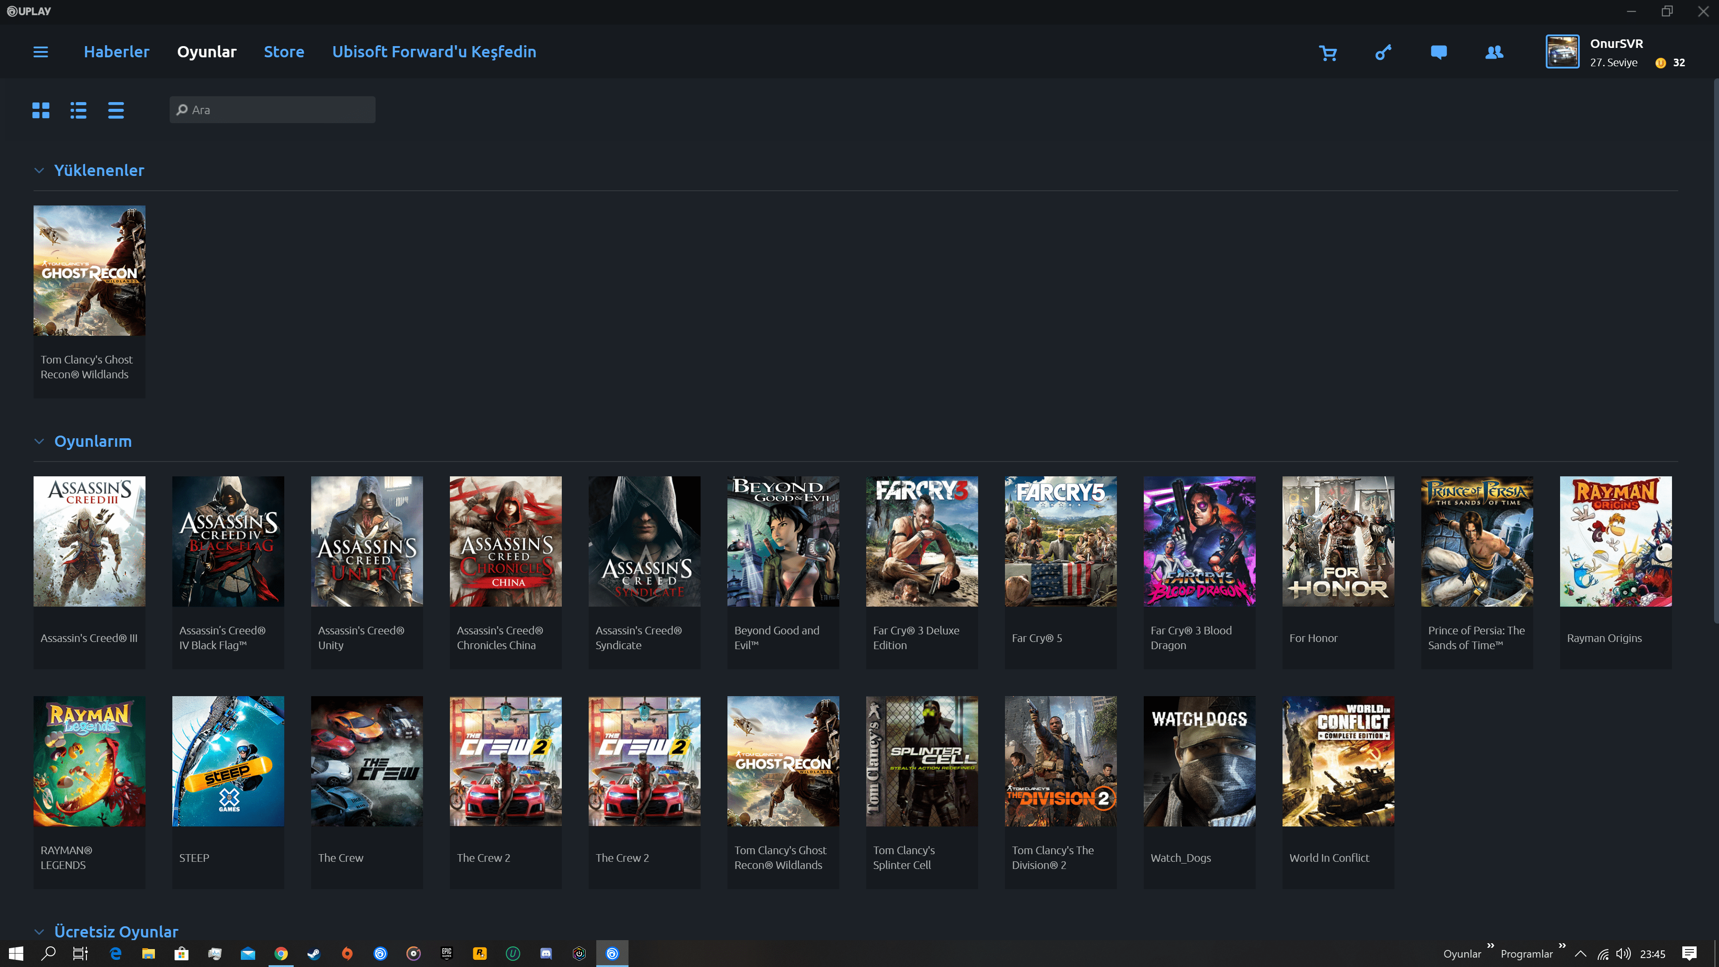Open the Store tab
The width and height of the screenshot is (1719, 967).
tap(284, 52)
